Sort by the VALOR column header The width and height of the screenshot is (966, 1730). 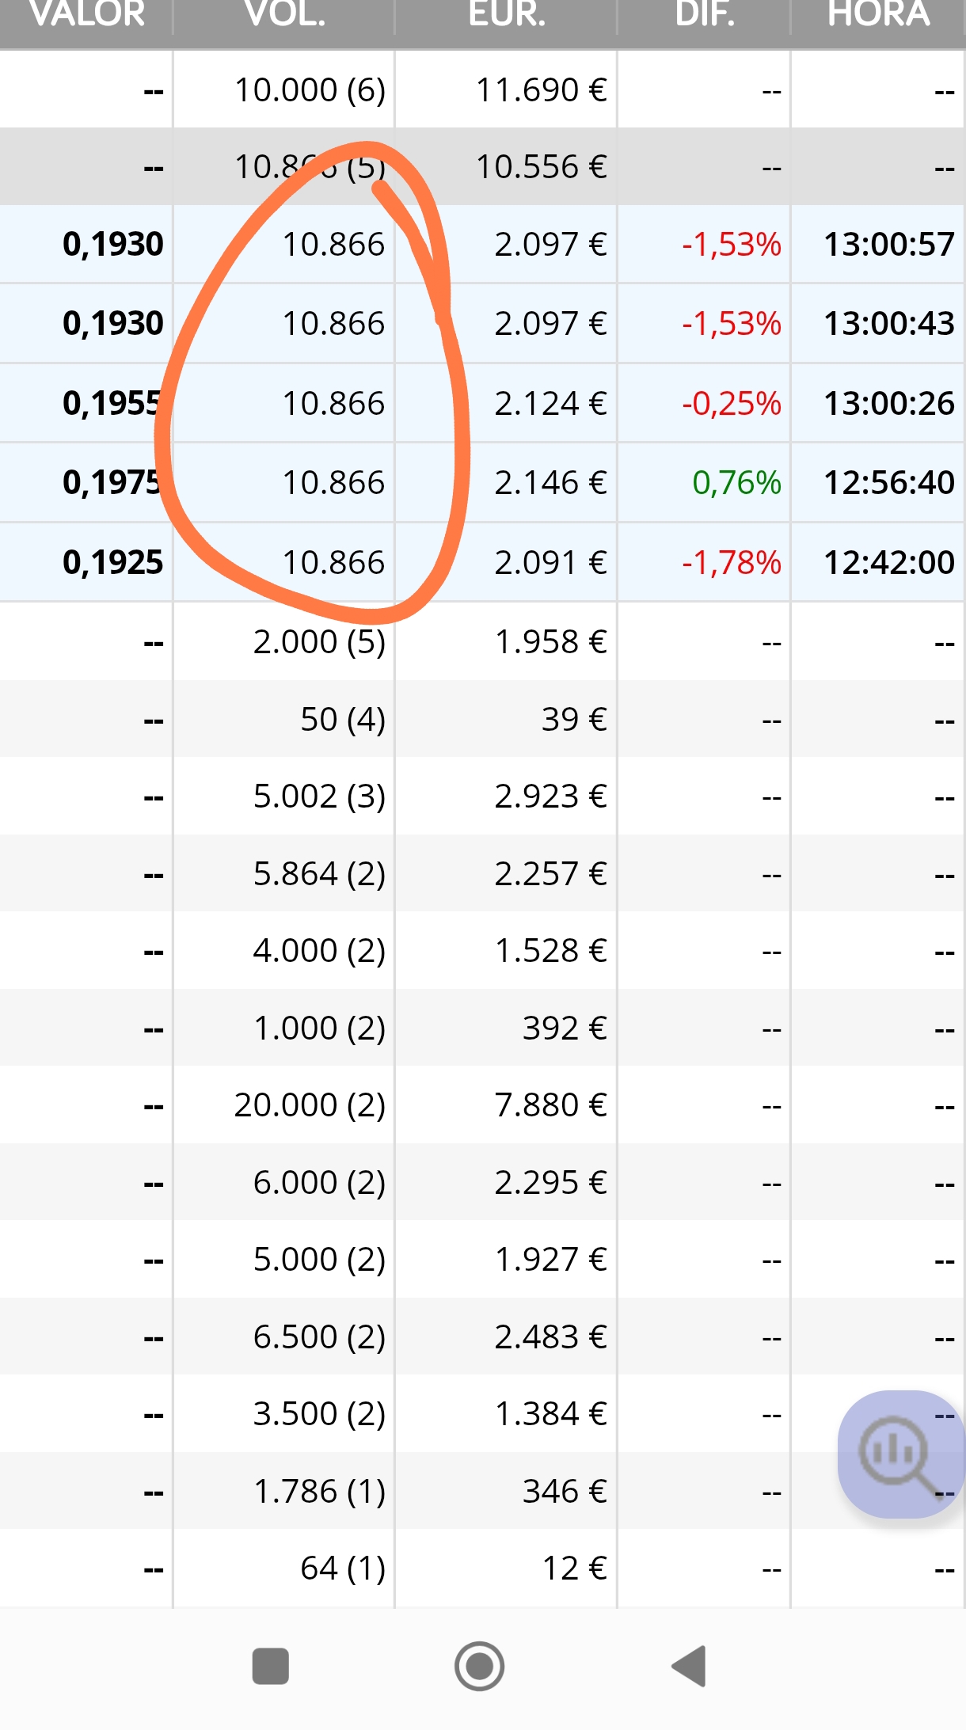(86, 14)
